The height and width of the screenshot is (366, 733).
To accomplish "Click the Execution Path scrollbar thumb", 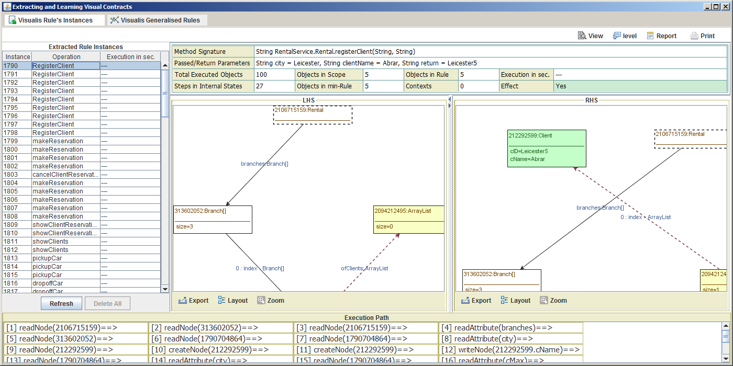I will pos(726,336).
